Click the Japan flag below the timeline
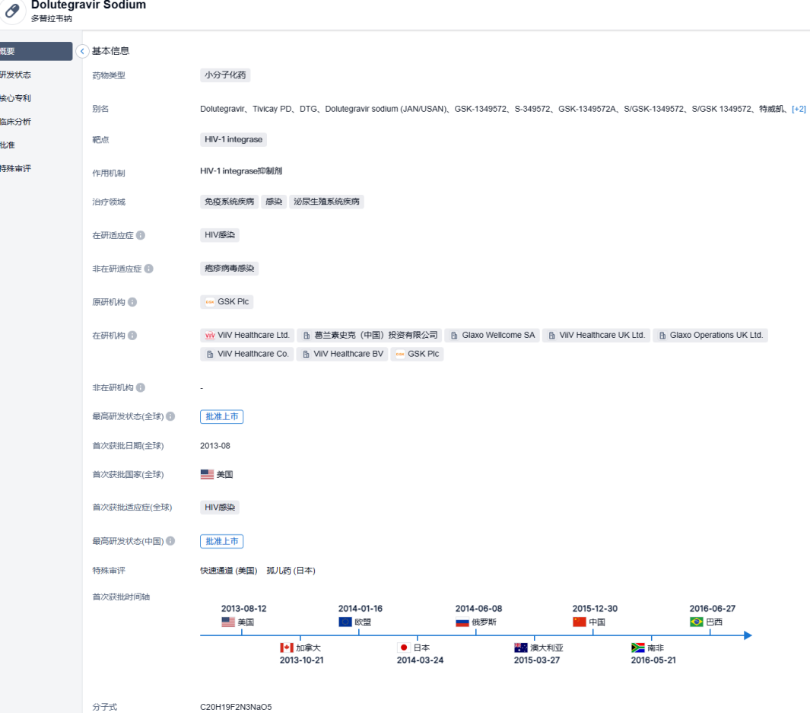This screenshot has height=713, width=810. tap(403, 648)
